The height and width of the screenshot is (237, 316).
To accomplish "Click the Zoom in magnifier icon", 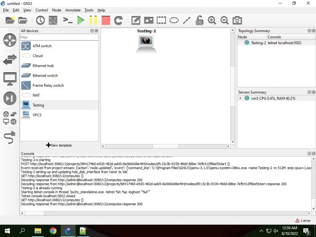I will tap(212, 20).
